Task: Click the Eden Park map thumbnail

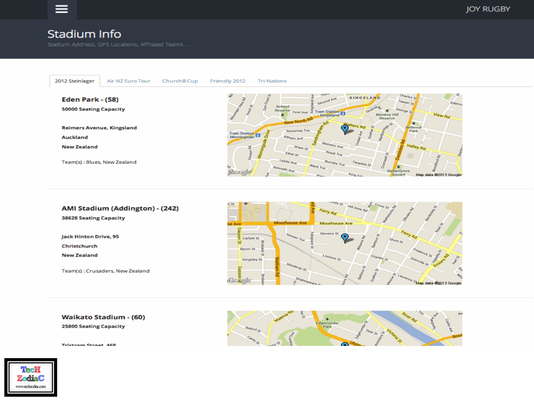Action: 345,135
